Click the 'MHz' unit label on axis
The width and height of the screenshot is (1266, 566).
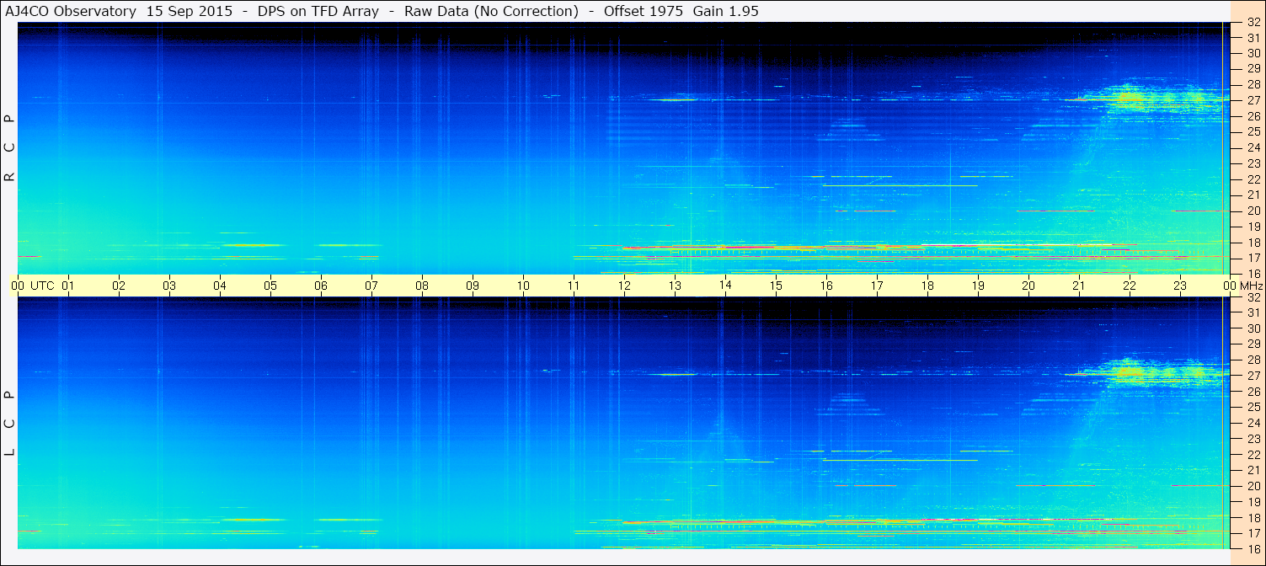click(x=1252, y=286)
